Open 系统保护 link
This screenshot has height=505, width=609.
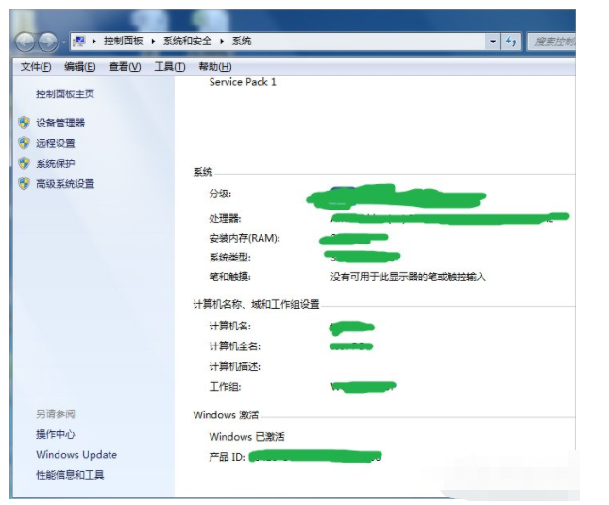pyautogui.click(x=56, y=163)
